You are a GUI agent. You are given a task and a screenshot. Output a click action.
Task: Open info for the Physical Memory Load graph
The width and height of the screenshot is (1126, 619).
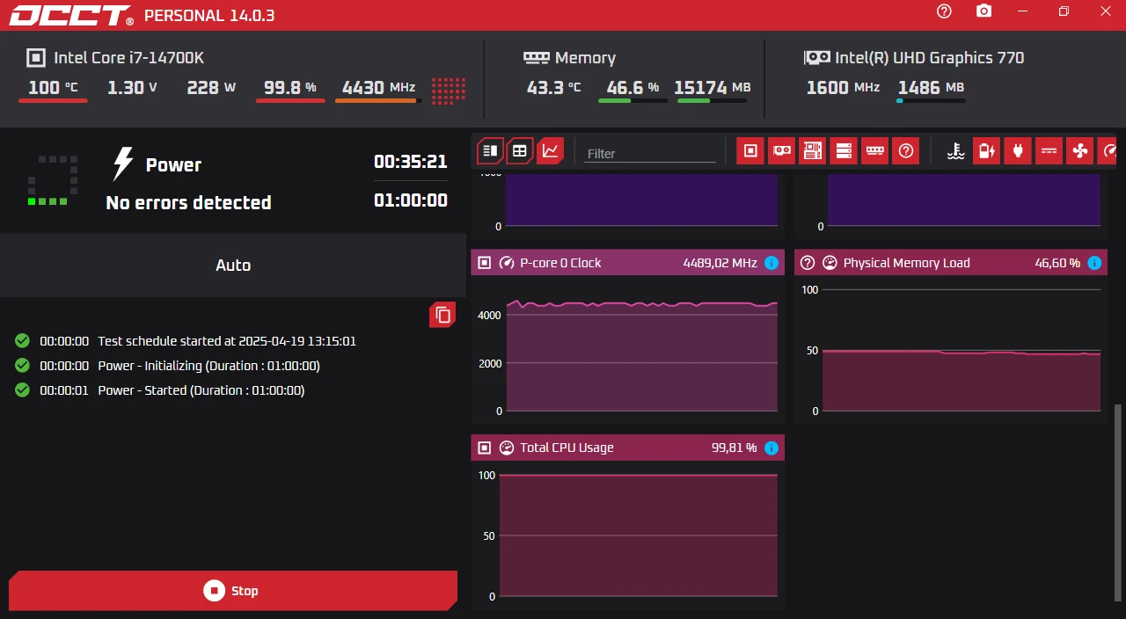pos(1094,263)
